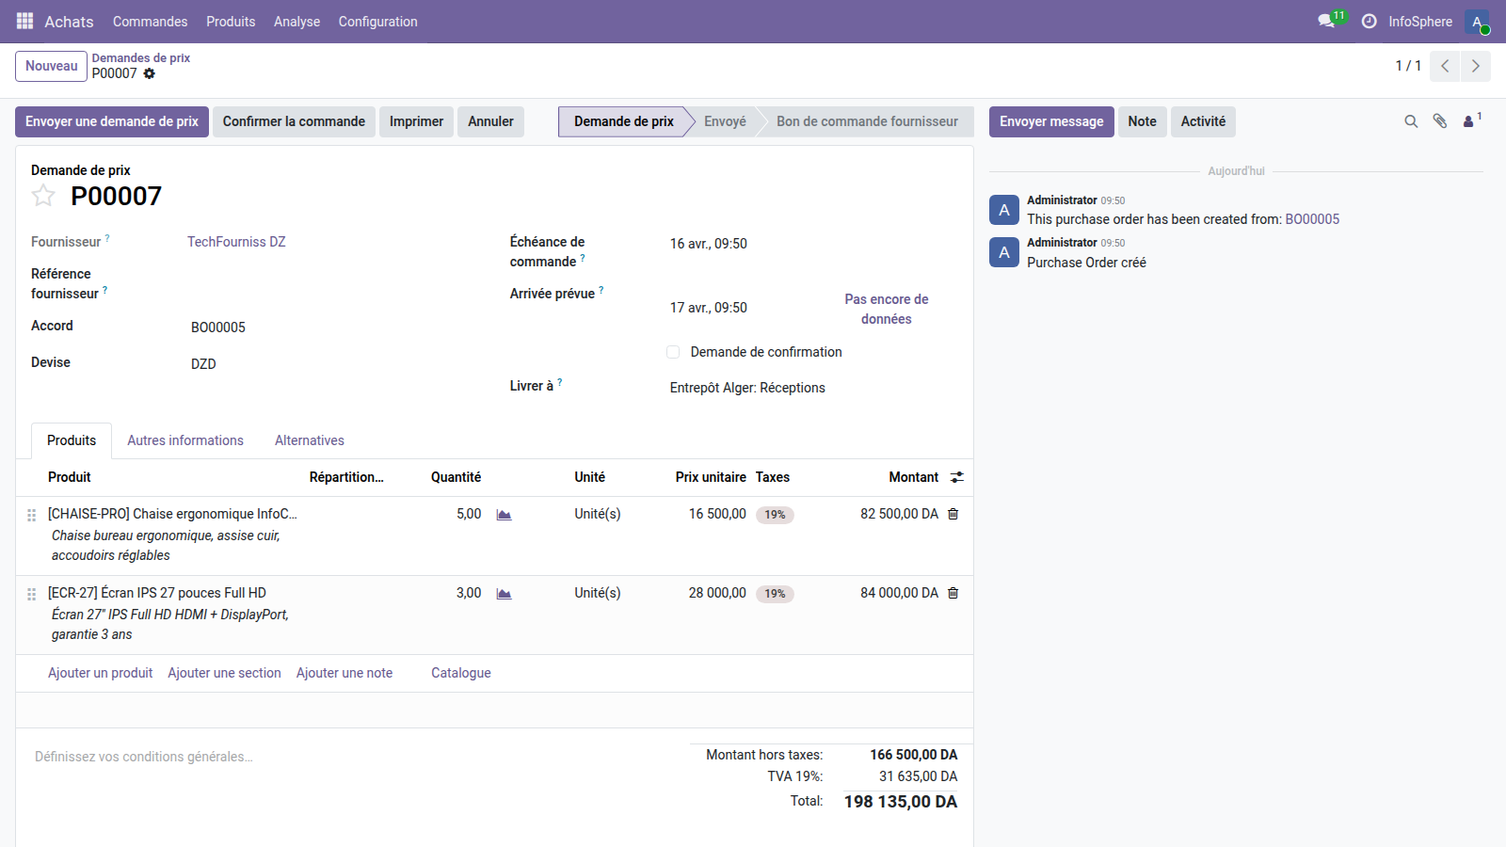Image resolution: width=1506 pixels, height=847 pixels.
Task: Open agreement link BO00005 in chatter
Action: [x=1312, y=219]
